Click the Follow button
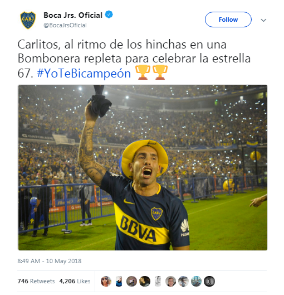Screen dimensions: 284x295 click(x=228, y=20)
